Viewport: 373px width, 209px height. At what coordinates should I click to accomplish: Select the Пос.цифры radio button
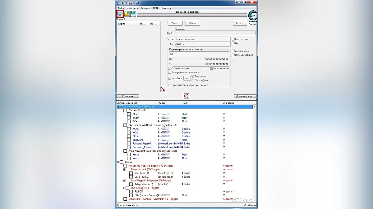coord(193,80)
